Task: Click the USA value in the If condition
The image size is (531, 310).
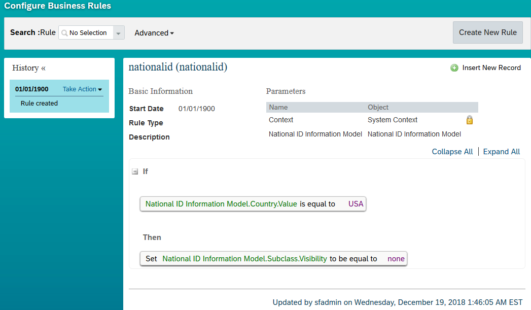Action: 356,204
